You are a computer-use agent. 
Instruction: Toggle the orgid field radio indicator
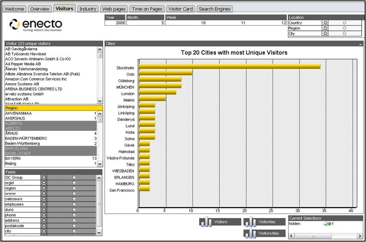[x=74, y=183]
